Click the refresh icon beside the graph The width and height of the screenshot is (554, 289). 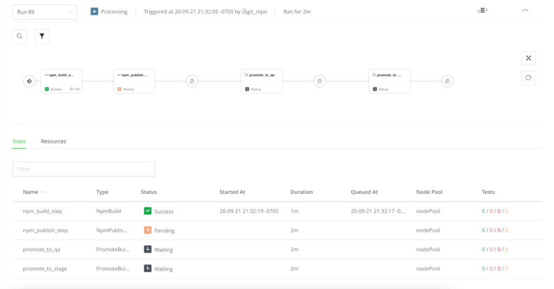point(528,78)
